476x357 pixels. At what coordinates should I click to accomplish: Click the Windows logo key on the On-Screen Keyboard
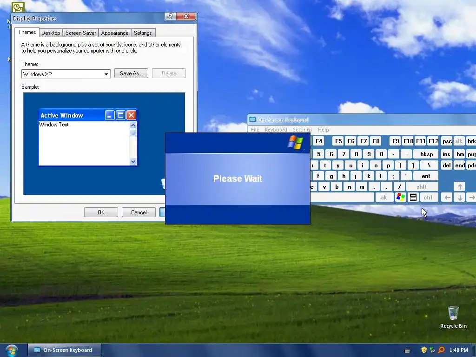click(x=400, y=197)
